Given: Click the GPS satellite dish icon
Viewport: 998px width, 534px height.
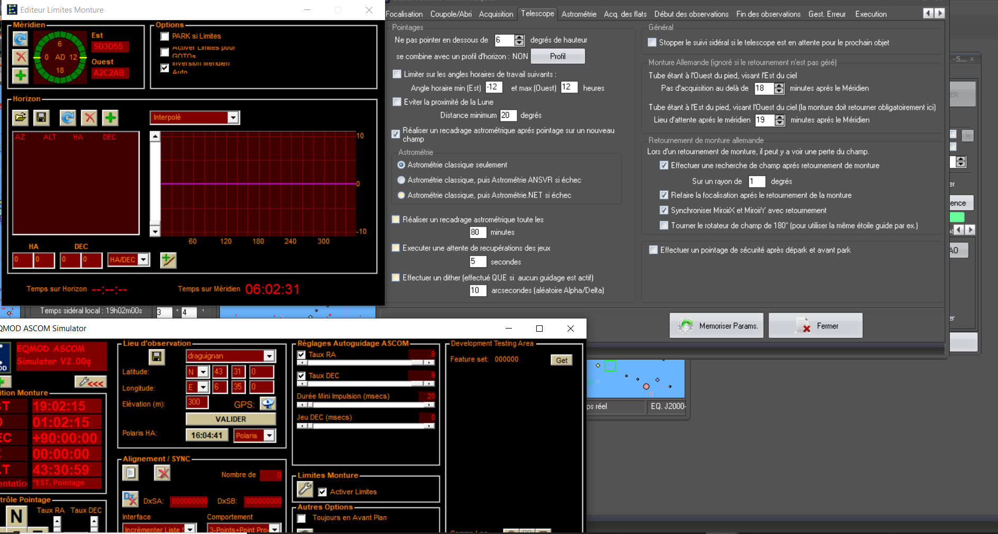Looking at the screenshot, I should click(x=268, y=404).
